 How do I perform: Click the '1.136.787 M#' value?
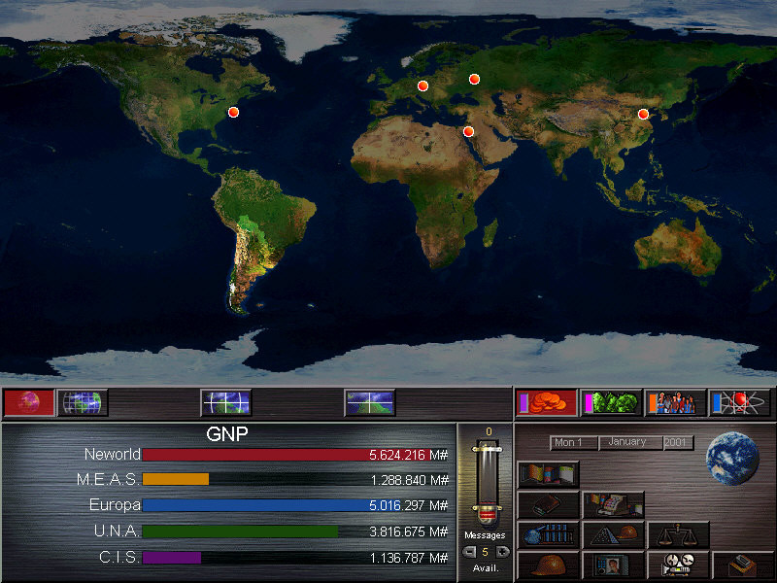(409, 558)
